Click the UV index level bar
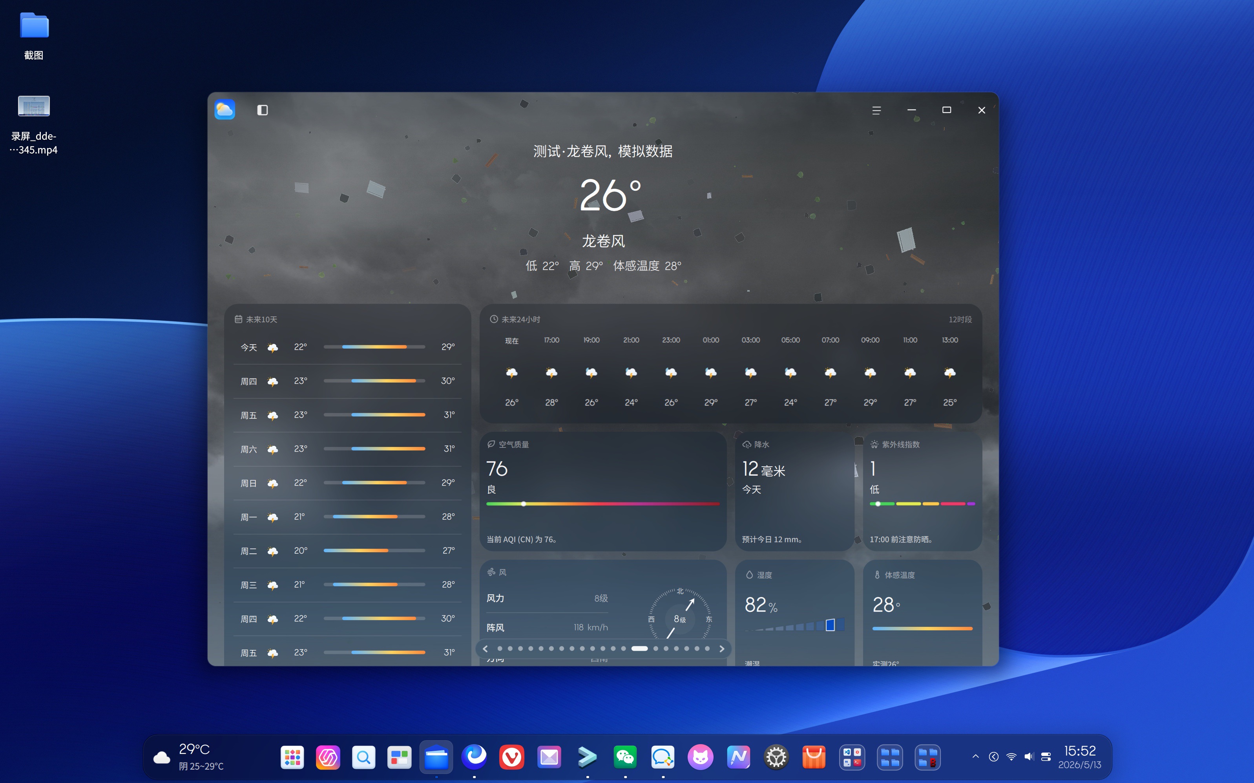 pos(922,504)
